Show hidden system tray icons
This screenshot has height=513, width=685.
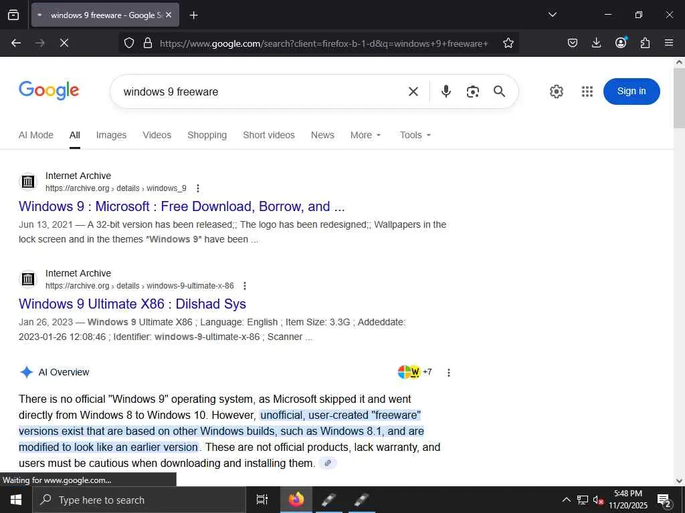(x=566, y=500)
